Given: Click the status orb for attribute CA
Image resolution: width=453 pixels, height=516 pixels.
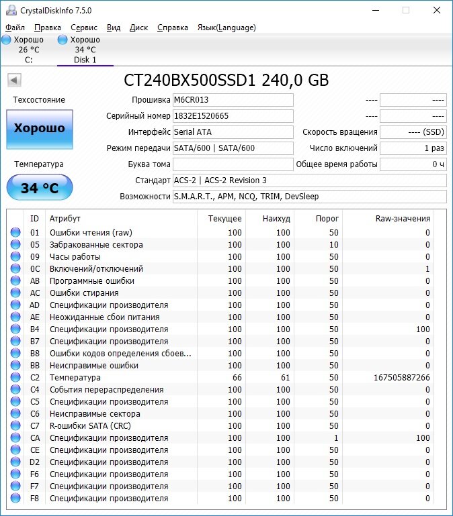Looking at the screenshot, I should [15, 437].
